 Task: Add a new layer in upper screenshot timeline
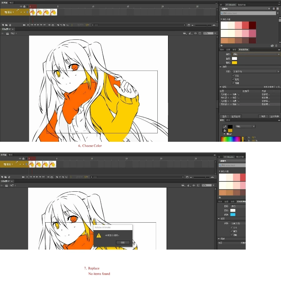tap(3, 25)
